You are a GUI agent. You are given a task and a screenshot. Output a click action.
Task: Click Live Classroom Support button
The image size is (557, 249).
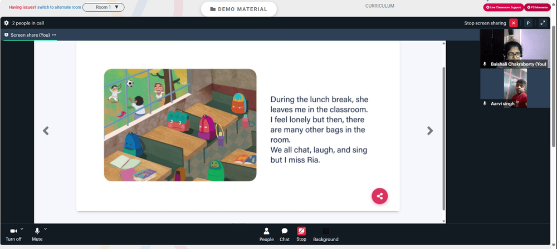click(504, 7)
